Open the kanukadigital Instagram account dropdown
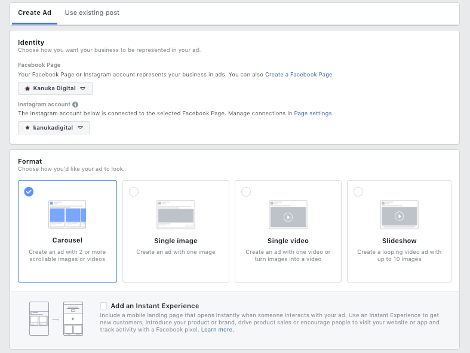Viewport: 470px width, 353px height. click(54, 128)
